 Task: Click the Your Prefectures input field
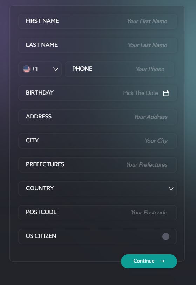[x=97, y=165]
